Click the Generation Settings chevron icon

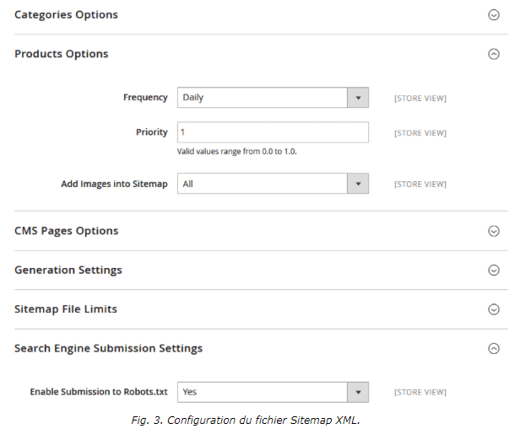tap(493, 270)
